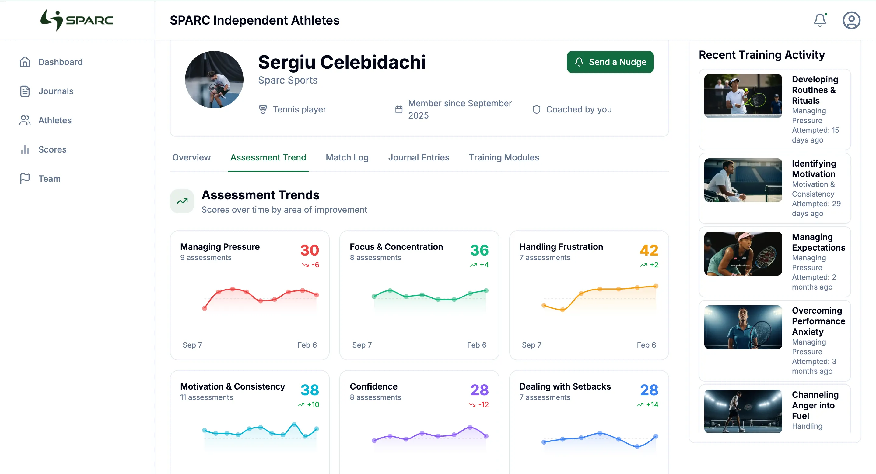This screenshot has width=876, height=474.
Task: Switch to the Overview tab
Action: pyautogui.click(x=191, y=157)
